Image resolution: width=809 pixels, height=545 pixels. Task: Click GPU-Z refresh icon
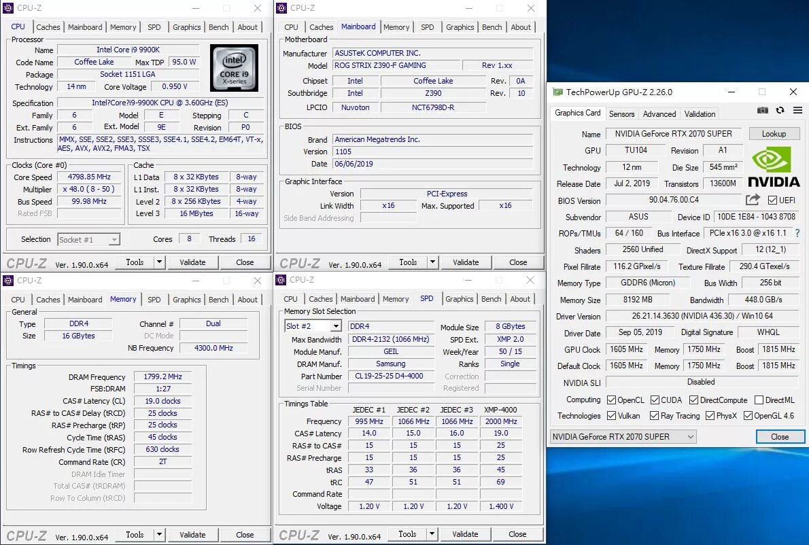point(780,110)
